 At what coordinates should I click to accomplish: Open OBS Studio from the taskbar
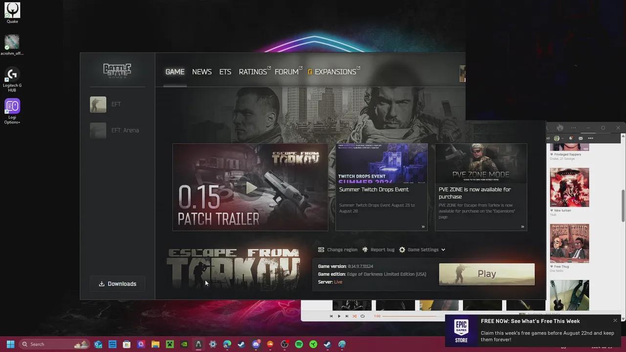pyautogui.click(x=285, y=344)
